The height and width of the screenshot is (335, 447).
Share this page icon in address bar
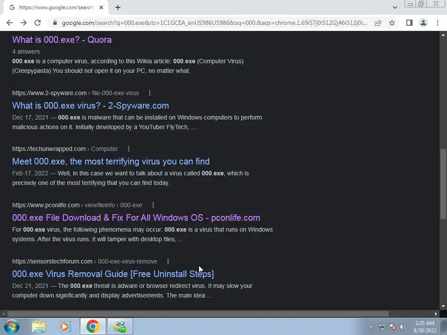[x=378, y=23]
